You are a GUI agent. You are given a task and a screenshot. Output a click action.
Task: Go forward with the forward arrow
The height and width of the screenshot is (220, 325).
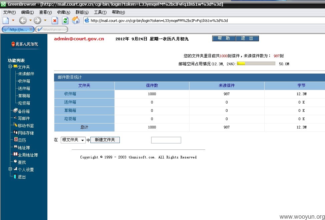(37, 20)
